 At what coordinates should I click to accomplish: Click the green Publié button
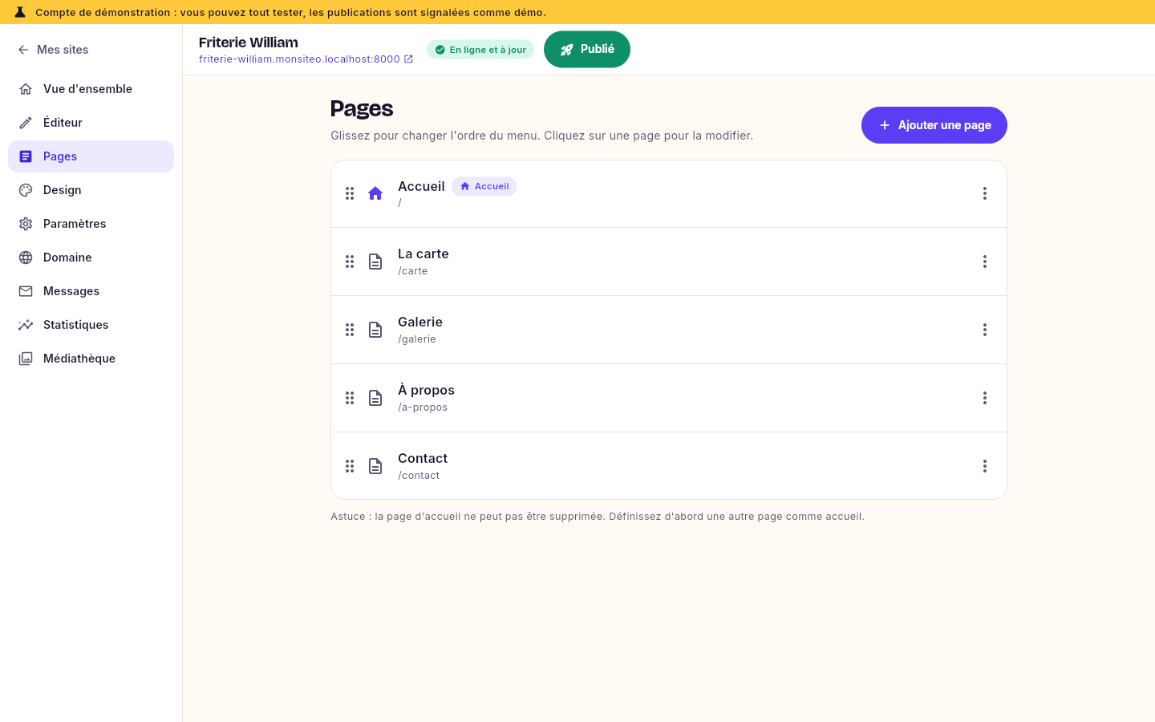point(587,50)
